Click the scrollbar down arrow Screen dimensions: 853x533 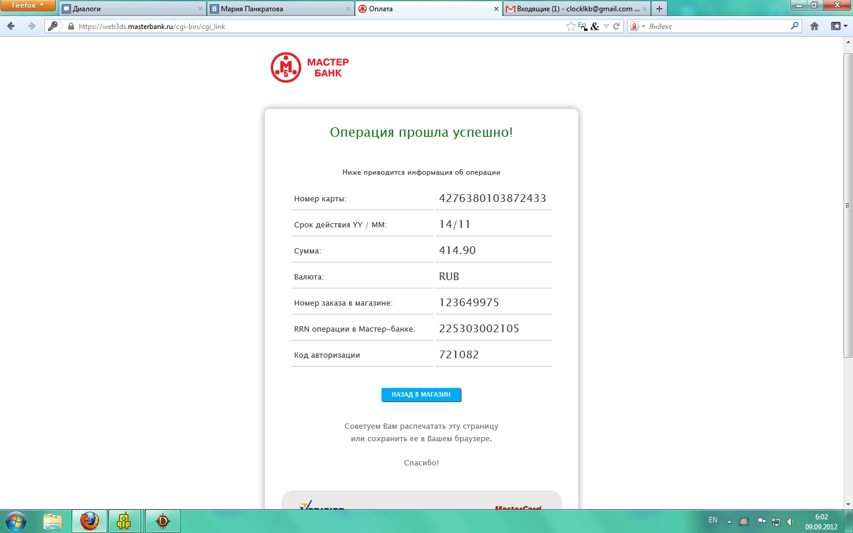tap(848, 505)
